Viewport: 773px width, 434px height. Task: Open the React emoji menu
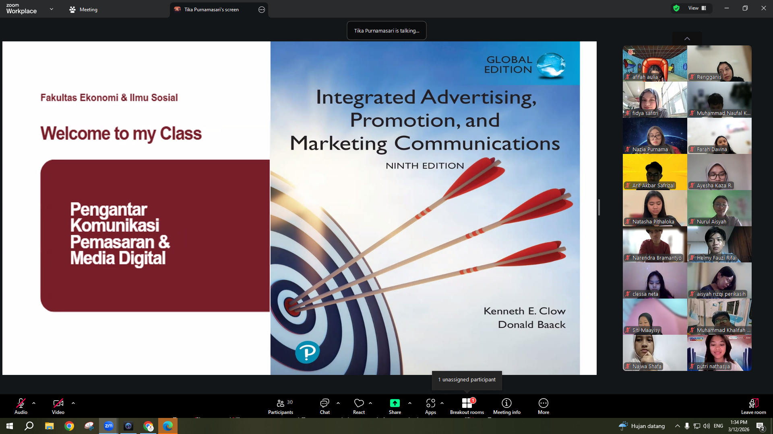coord(359,406)
